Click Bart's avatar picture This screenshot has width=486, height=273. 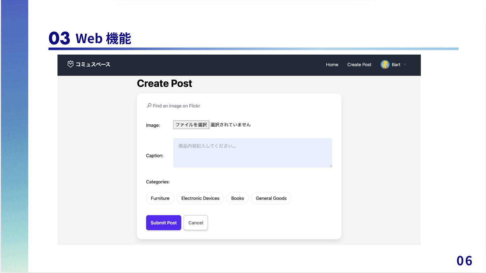385,65
